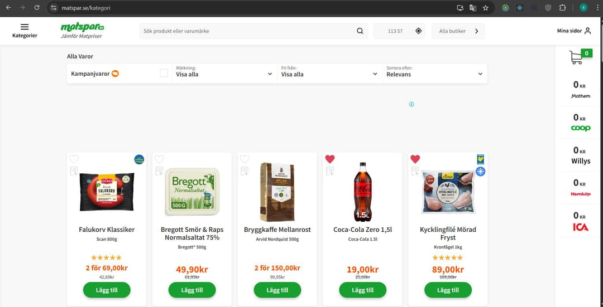
Task: Select the ICA store total
Action: click(581, 221)
